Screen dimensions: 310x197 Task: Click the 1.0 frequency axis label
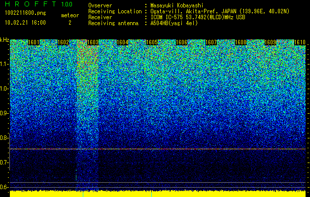tap(4, 89)
